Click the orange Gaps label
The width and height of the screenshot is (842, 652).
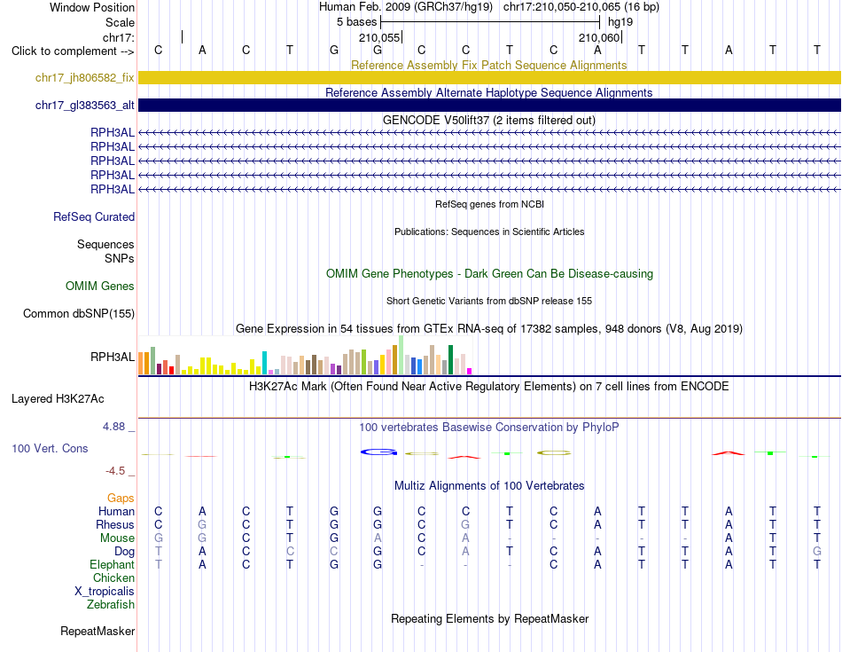coord(121,499)
